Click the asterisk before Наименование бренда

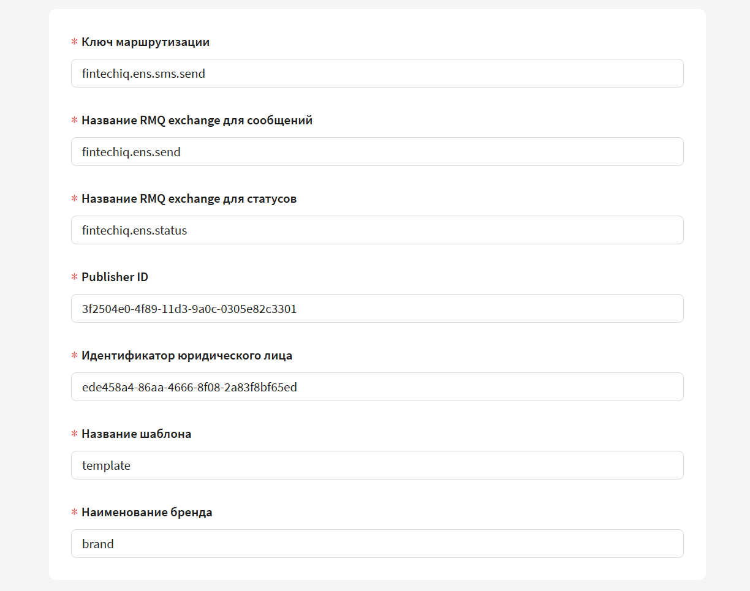pos(75,513)
